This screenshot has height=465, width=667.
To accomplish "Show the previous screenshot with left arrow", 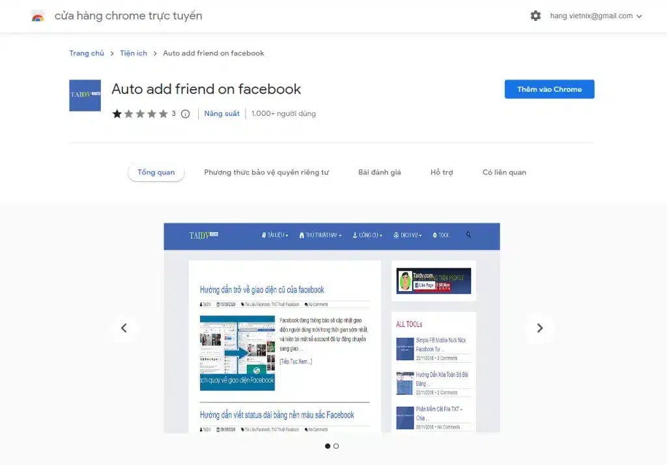I will (124, 328).
